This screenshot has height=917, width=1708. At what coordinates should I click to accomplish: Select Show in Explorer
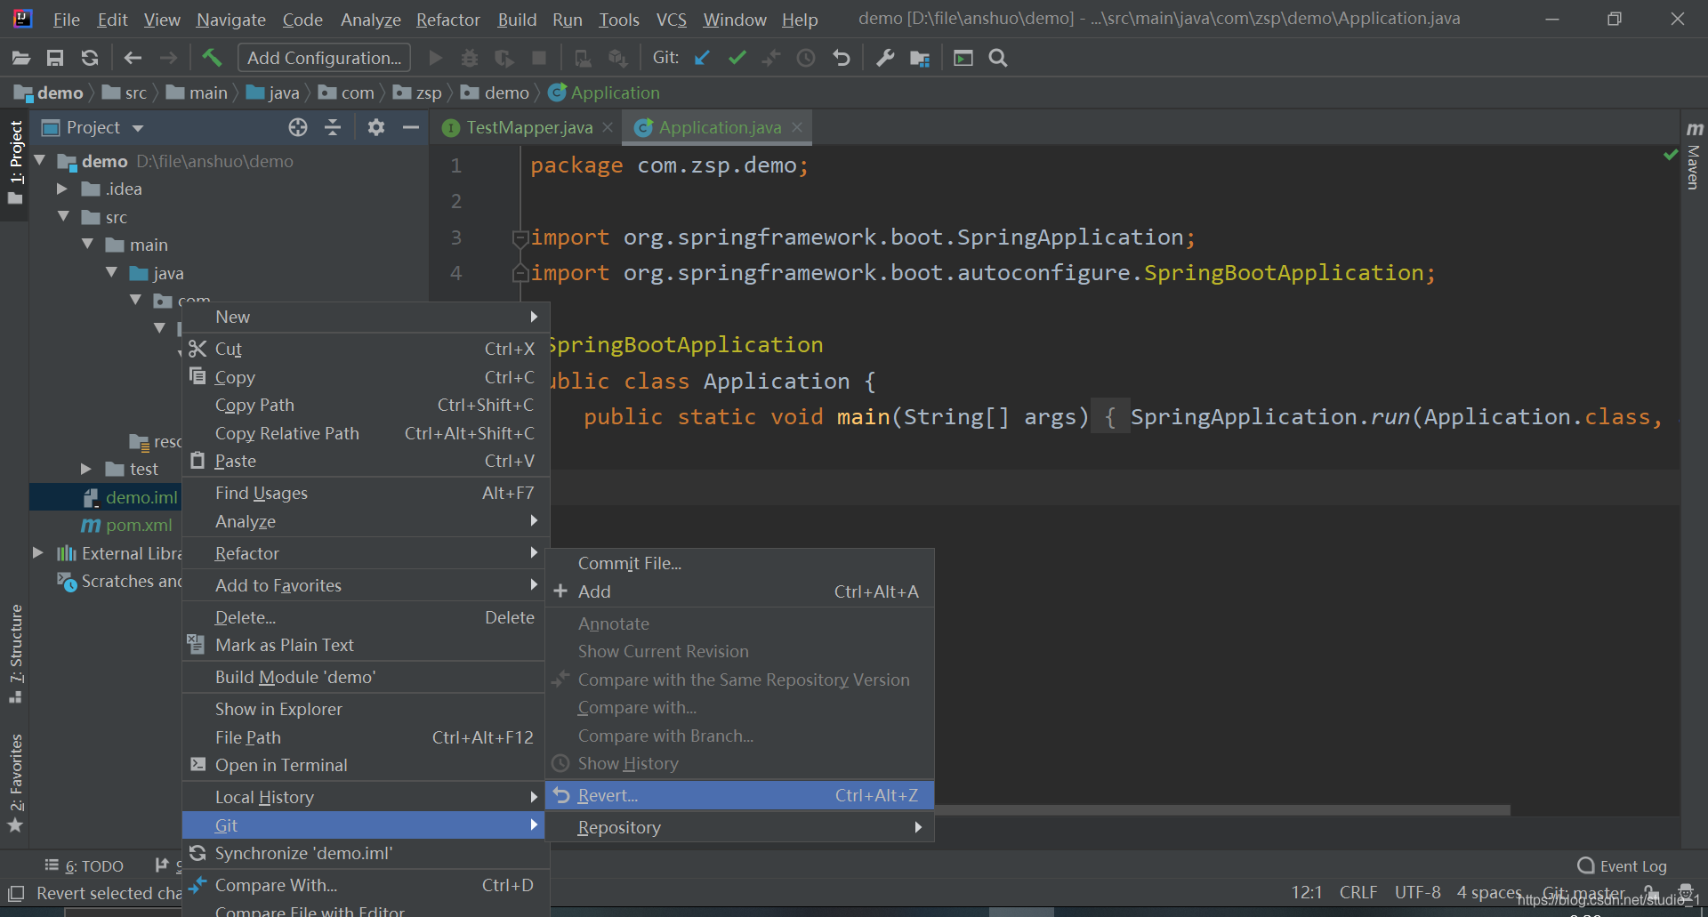[x=366, y=709]
